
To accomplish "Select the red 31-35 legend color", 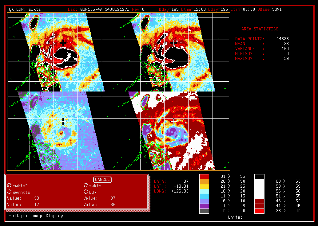I will click(204, 177).
